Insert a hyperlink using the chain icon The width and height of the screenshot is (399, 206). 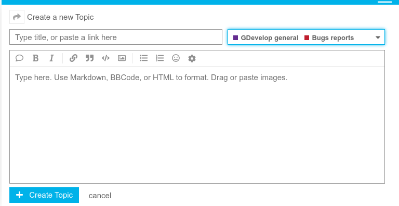click(73, 58)
